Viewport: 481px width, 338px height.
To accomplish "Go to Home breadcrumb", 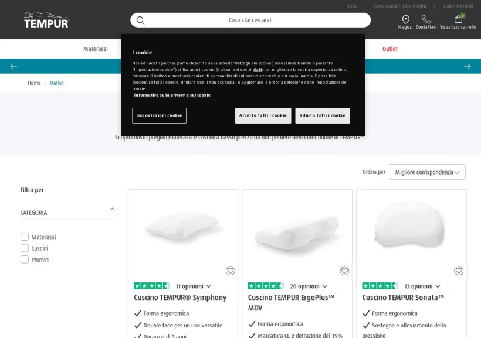I will pyautogui.click(x=34, y=83).
